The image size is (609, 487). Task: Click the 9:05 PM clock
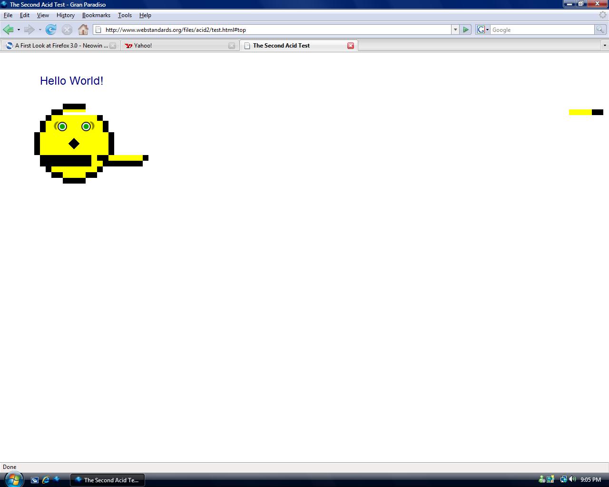(x=590, y=480)
